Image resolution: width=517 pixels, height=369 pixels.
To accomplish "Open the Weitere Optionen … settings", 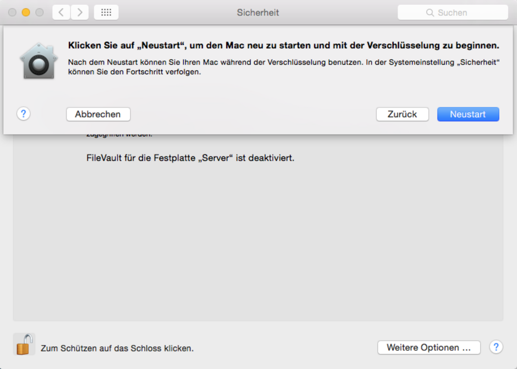I will [x=429, y=347].
